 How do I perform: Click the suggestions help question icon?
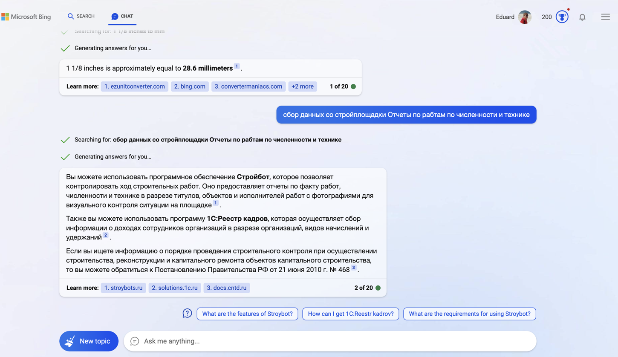point(187,314)
